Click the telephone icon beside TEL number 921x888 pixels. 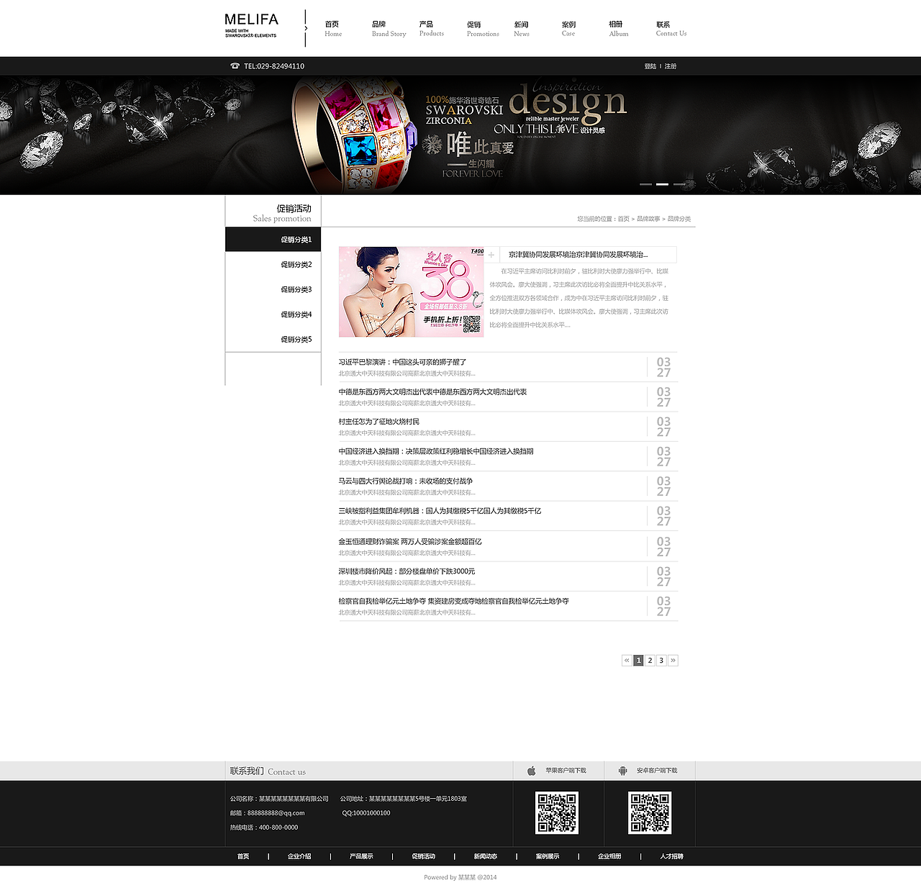click(x=235, y=65)
